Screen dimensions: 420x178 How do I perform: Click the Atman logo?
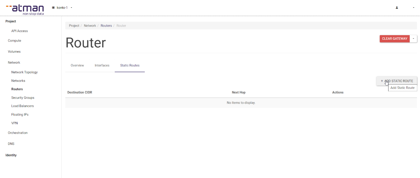click(x=25, y=9)
